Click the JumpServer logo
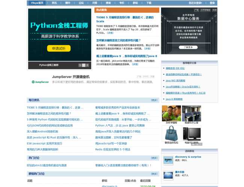The height and width of the screenshot is (187, 244). pyautogui.click(x=40, y=82)
